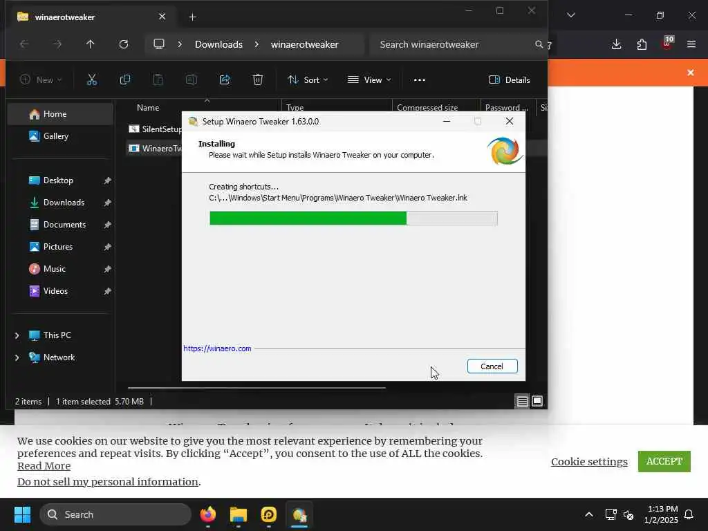Screen dimensions: 708x531
Task: Click Cancel in the Winaero setup dialog
Action: pyautogui.click(x=492, y=366)
